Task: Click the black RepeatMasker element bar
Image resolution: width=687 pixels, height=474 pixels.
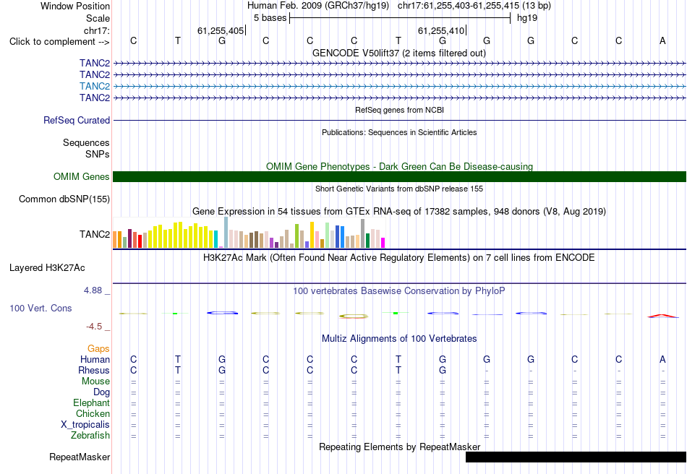Action: tap(576, 457)
